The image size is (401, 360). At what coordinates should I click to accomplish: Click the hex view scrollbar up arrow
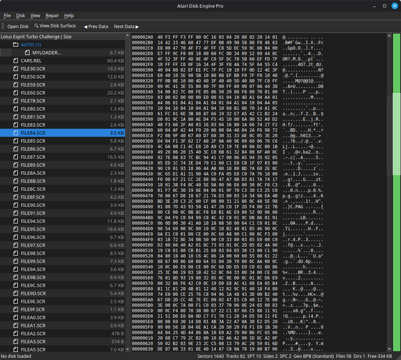click(x=389, y=36)
